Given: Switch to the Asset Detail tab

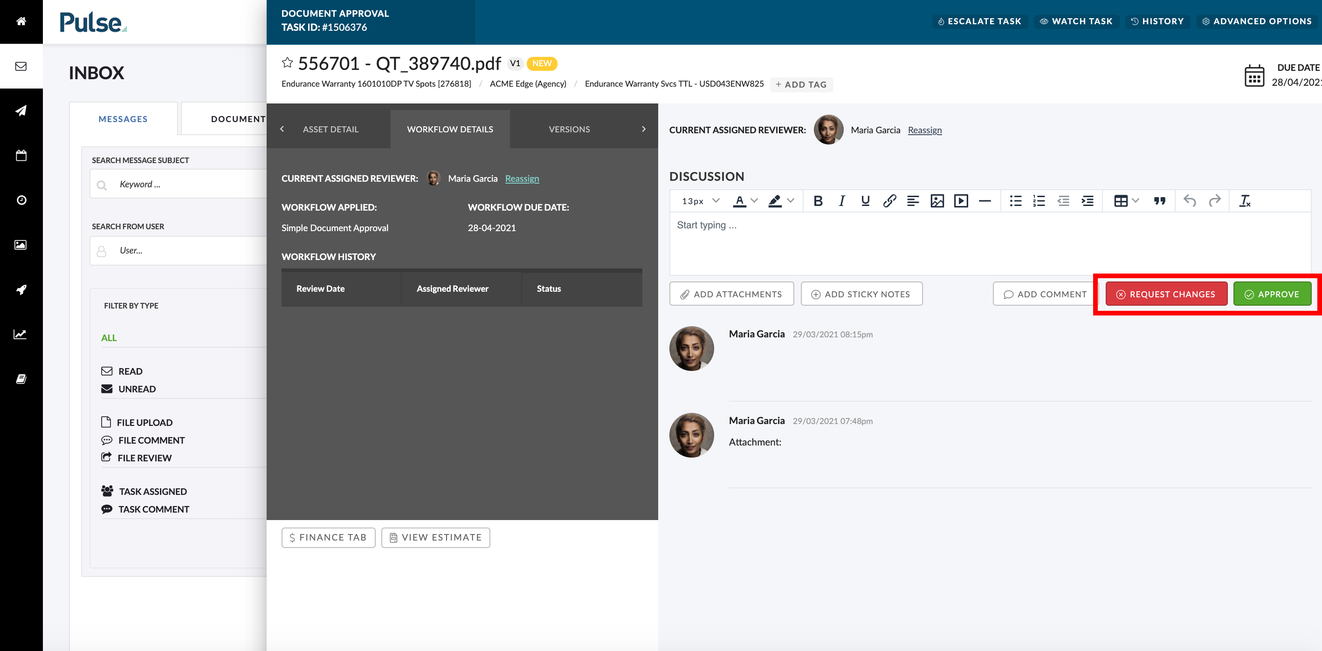Looking at the screenshot, I should [330, 129].
